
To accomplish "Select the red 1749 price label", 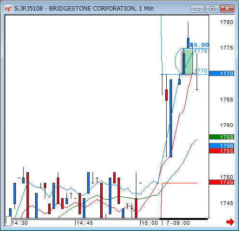I will tap(222, 182).
